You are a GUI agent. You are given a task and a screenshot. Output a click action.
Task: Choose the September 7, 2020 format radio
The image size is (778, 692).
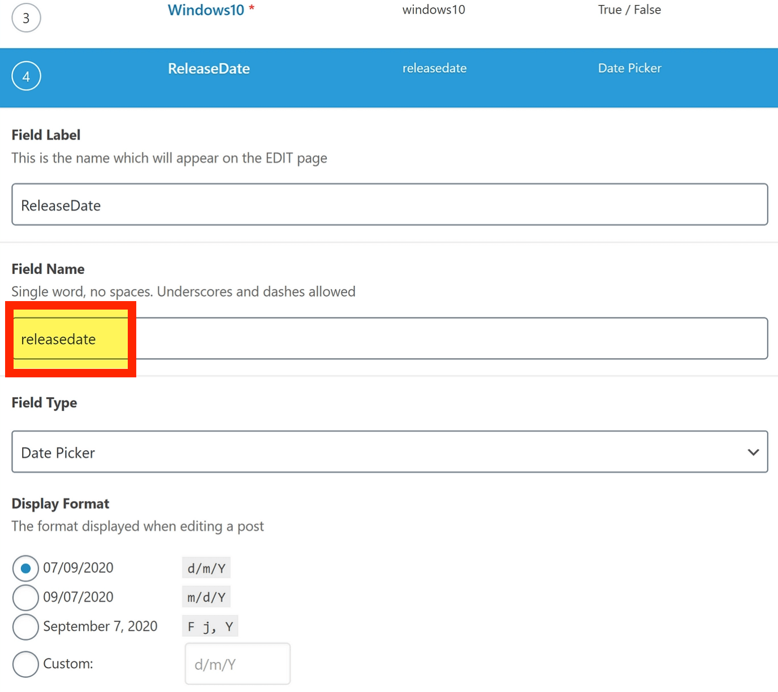(x=25, y=627)
